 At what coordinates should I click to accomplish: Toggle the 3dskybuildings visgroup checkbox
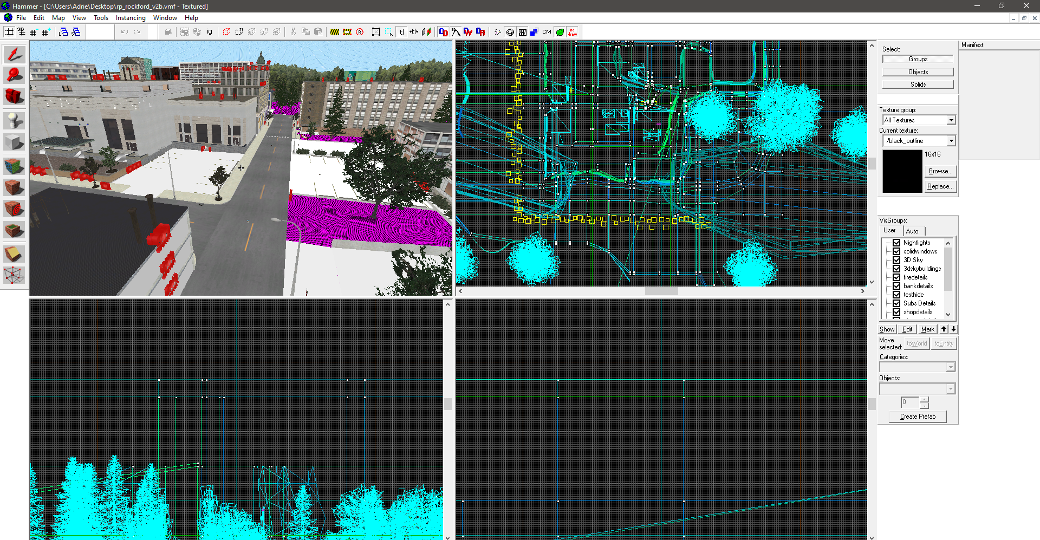[x=896, y=269]
